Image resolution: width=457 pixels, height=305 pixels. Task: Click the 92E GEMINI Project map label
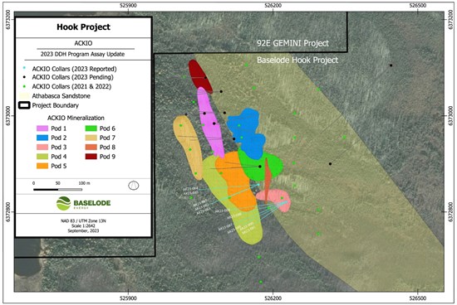[292, 43]
